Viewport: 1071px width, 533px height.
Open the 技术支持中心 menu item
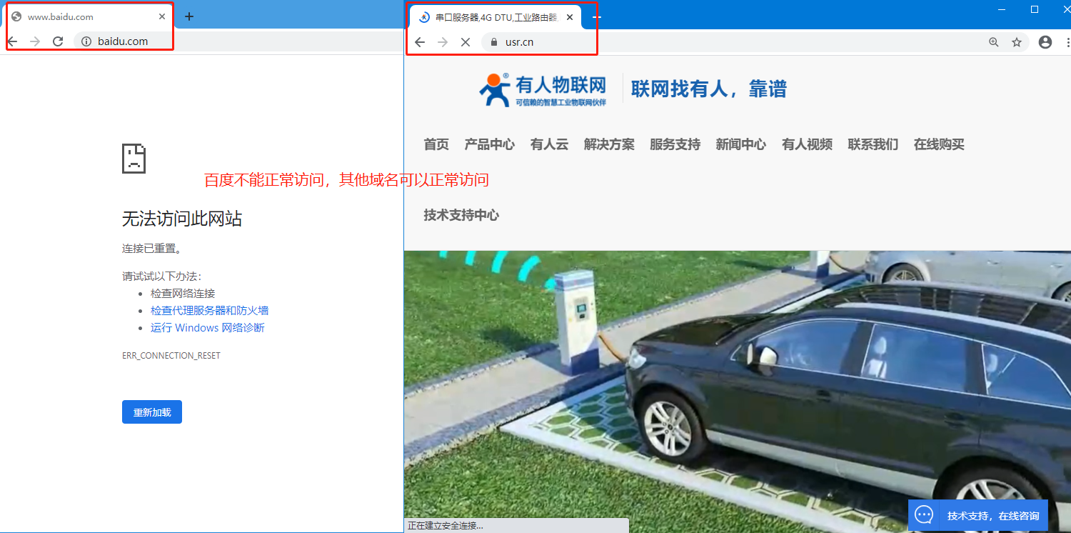461,215
